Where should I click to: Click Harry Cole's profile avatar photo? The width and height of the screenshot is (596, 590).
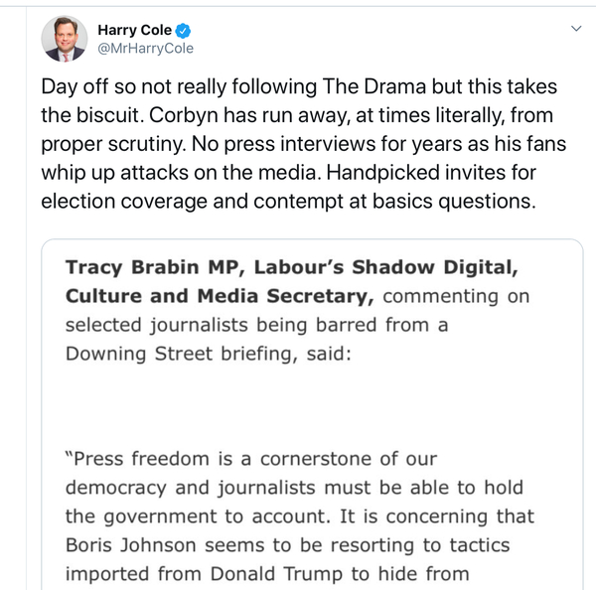click(x=64, y=40)
